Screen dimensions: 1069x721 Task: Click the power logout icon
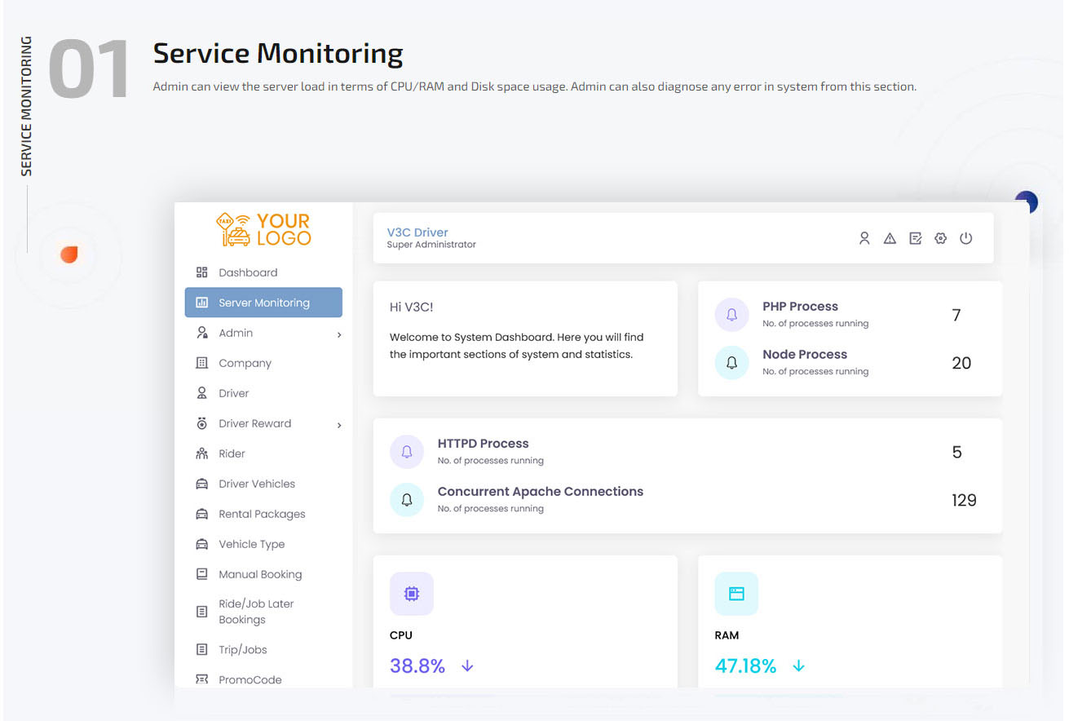(x=966, y=238)
